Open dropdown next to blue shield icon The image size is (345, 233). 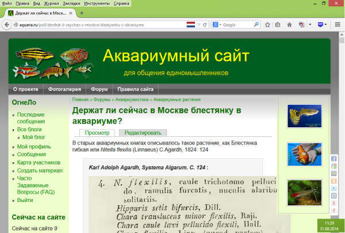coord(325,24)
